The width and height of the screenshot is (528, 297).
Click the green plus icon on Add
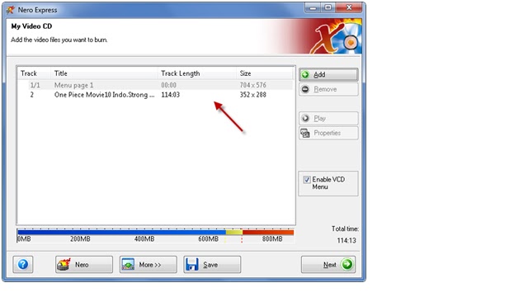(x=305, y=74)
